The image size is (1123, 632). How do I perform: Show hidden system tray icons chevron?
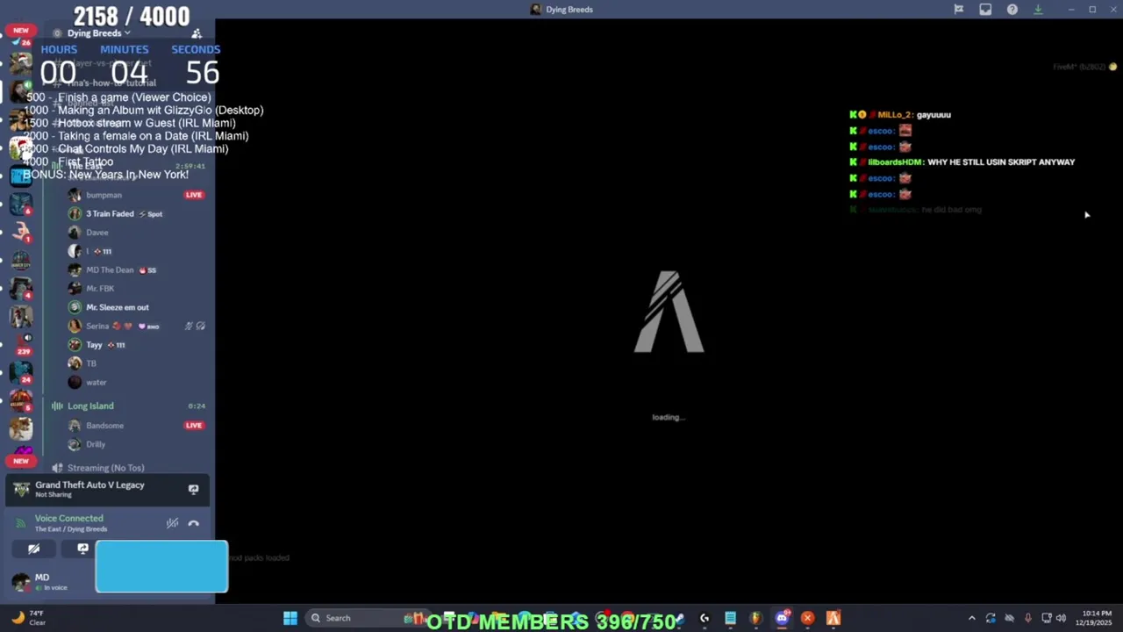(971, 618)
